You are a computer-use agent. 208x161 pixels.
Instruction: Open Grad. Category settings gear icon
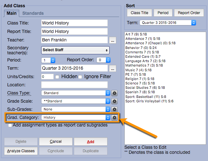tap(114, 117)
